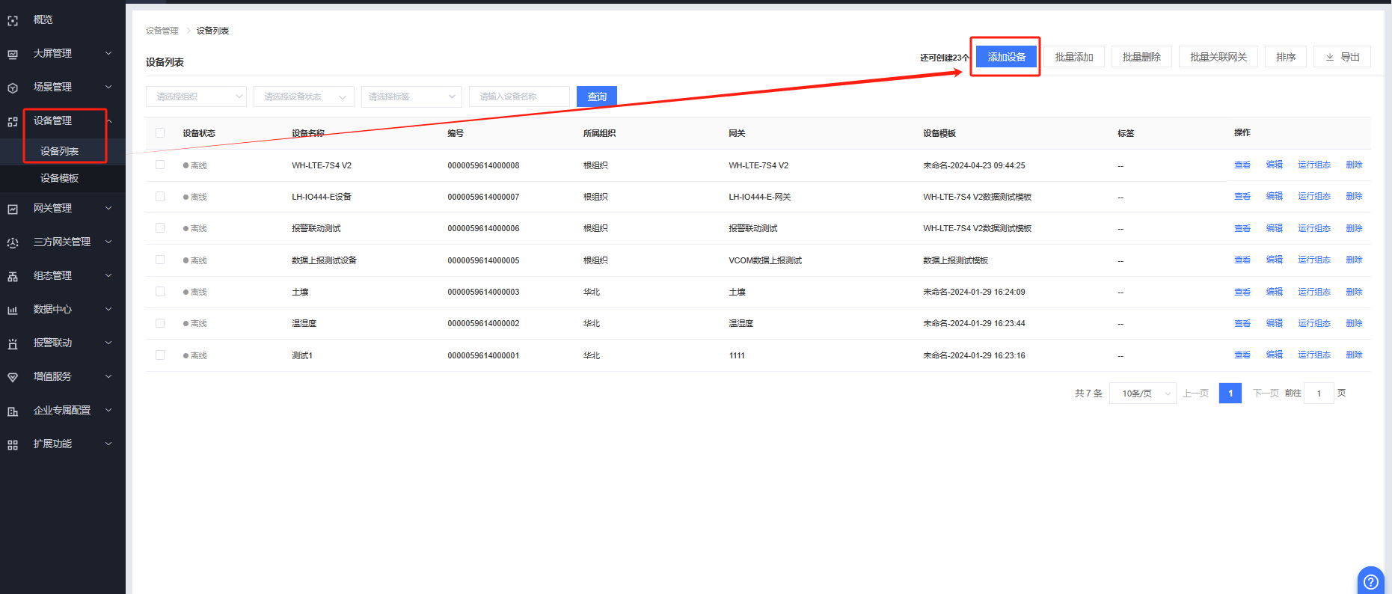Click the 大屏管理 sidebar icon
The width and height of the screenshot is (1392, 594).
pos(13,54)
